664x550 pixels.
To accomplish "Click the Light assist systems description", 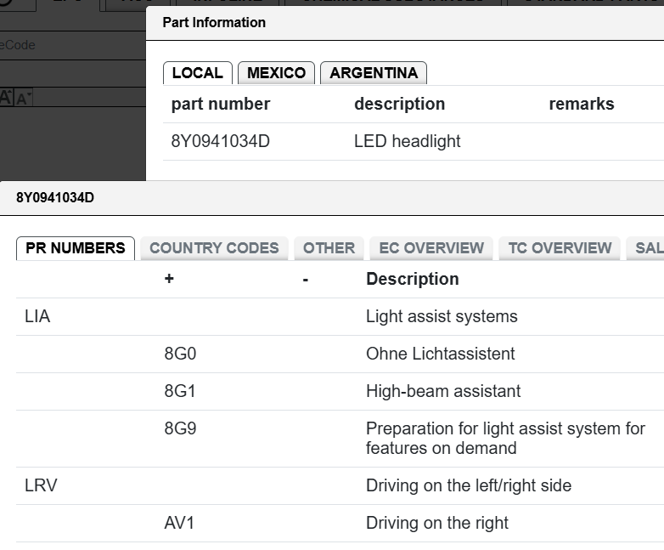I will click(x=442, y=316).
